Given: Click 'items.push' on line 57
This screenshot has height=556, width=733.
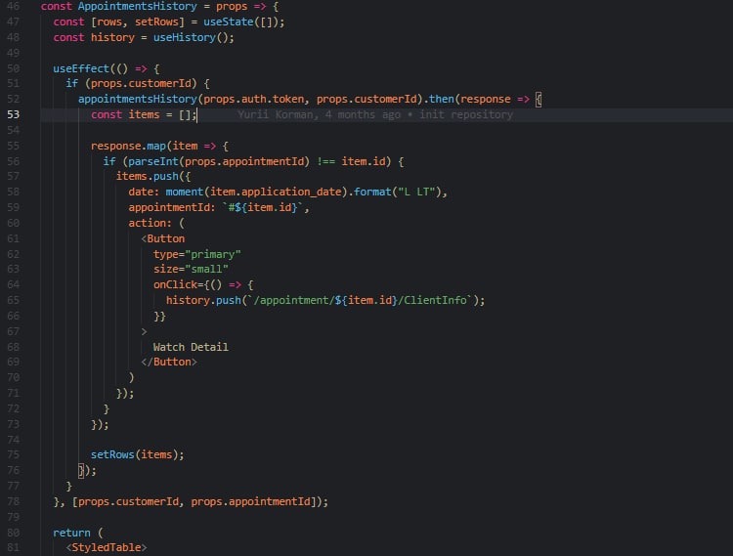Looking at the screenshot, I should pos(147,176).
